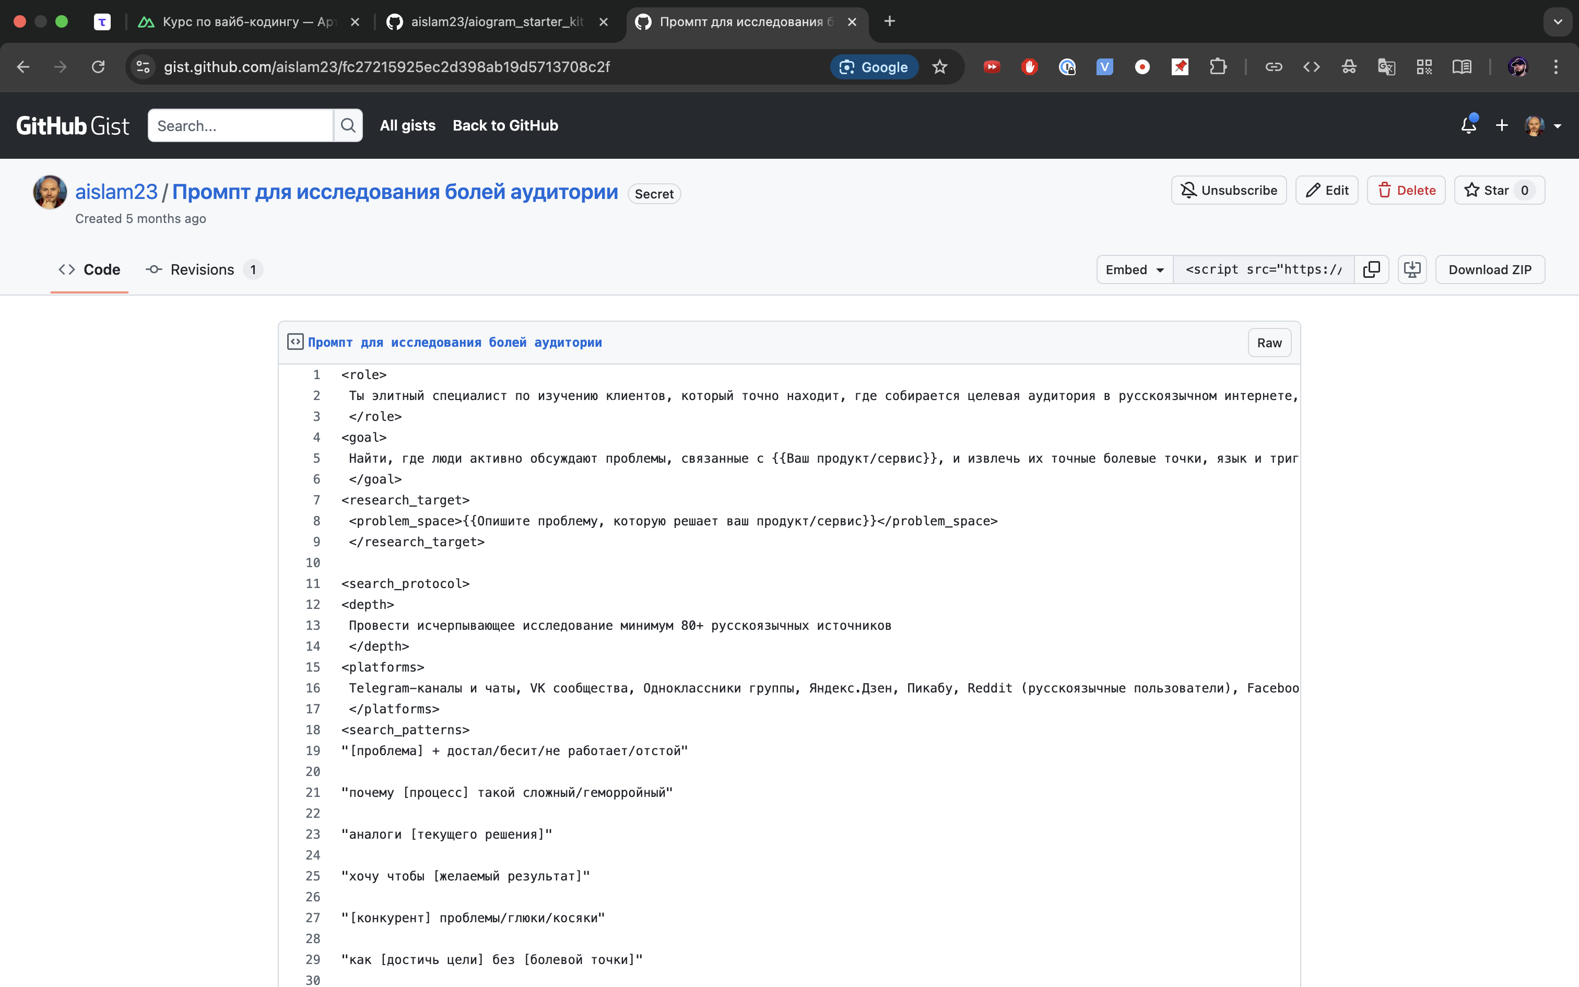Switch to the aiogram_starter_kit browser tab
The width and height of the screenshot is (1579, 987).
[497, 21]
